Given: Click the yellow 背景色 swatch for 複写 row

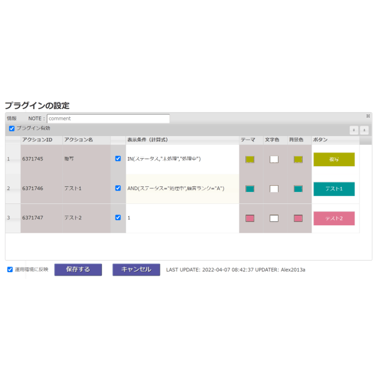Looking at the screenshot, I should (297, 159).
